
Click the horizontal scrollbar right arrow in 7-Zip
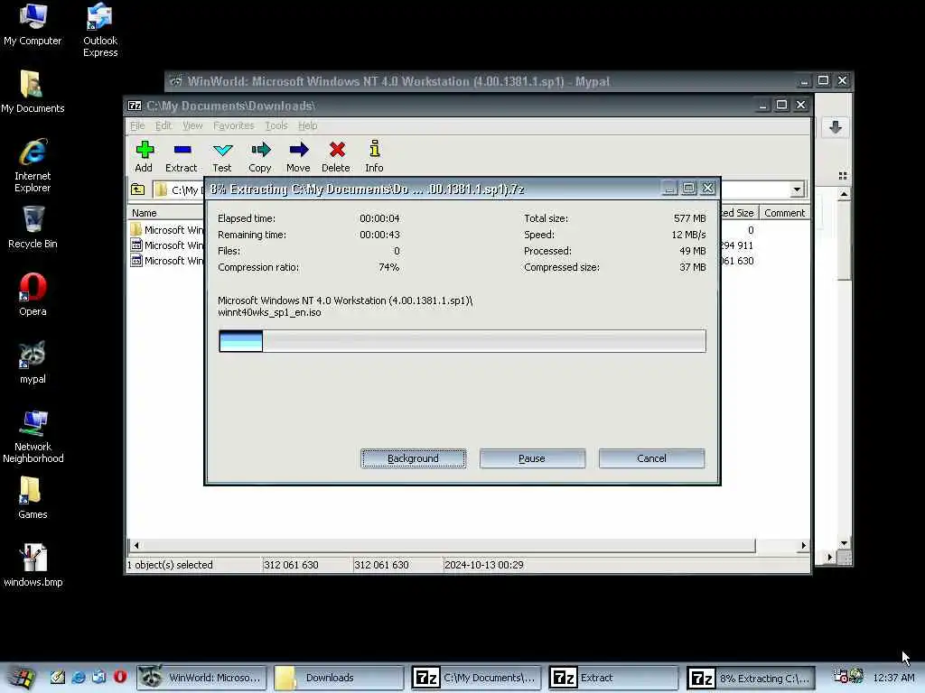803,546
